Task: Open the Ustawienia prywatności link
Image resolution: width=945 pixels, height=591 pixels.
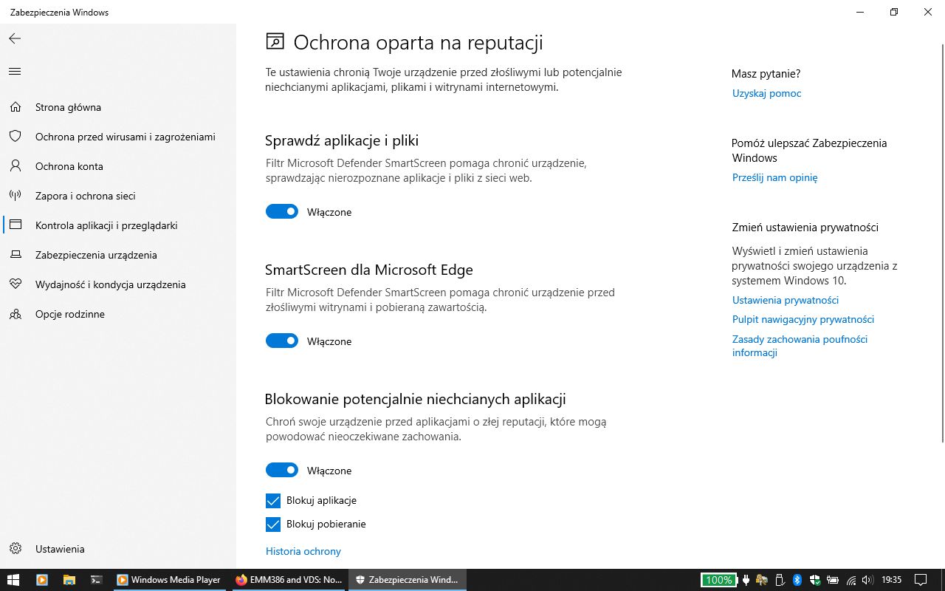Action: click(785, 300)
